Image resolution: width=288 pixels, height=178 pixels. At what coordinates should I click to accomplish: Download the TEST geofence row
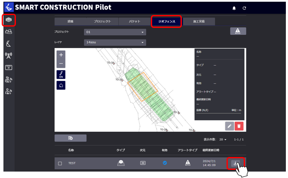point(235,163)
